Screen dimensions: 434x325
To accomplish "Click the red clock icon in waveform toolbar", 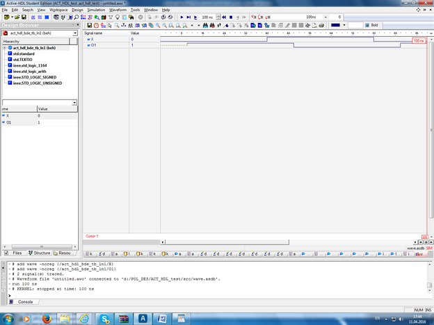I will pyautogui.click(x=96, y=26).
